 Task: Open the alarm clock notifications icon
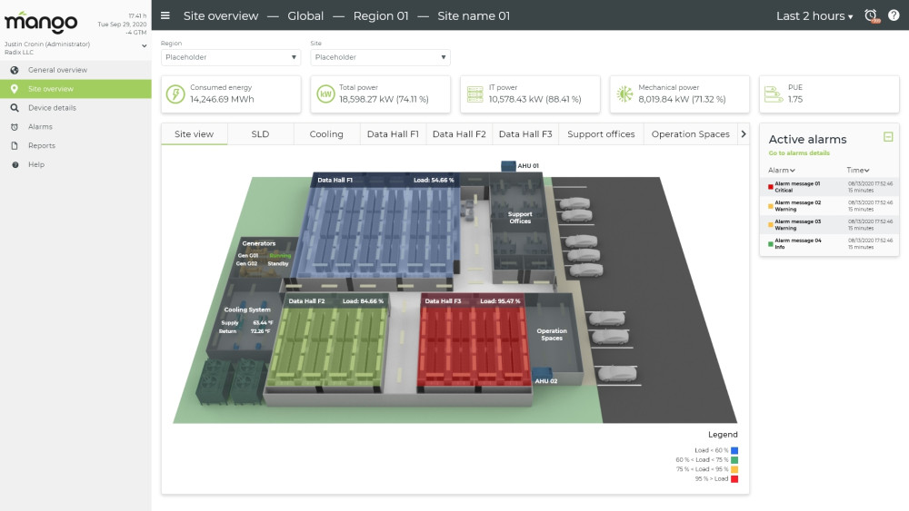[x=871, y=15]
